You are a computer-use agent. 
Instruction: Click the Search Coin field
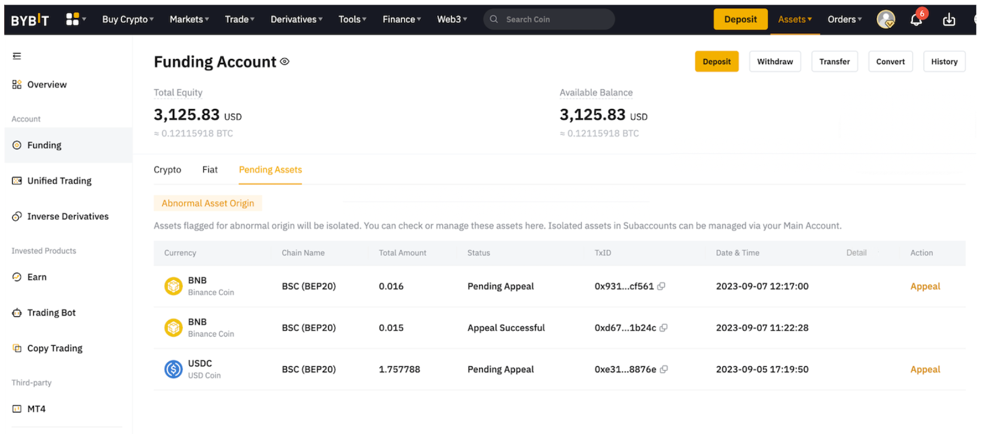[549, 19]
